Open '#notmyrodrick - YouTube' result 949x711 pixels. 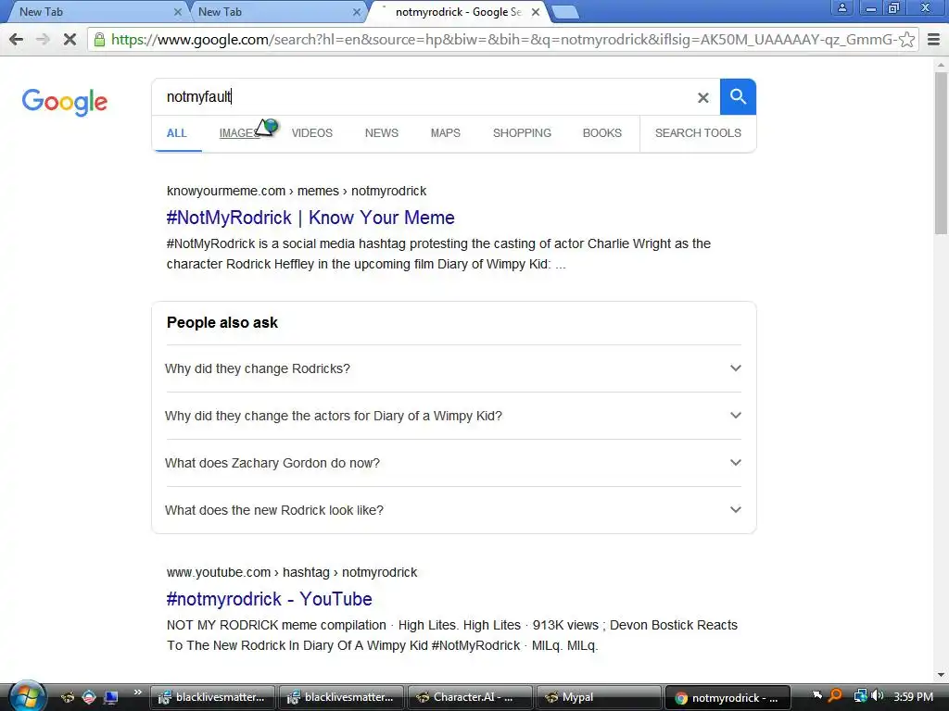point(270,599)
